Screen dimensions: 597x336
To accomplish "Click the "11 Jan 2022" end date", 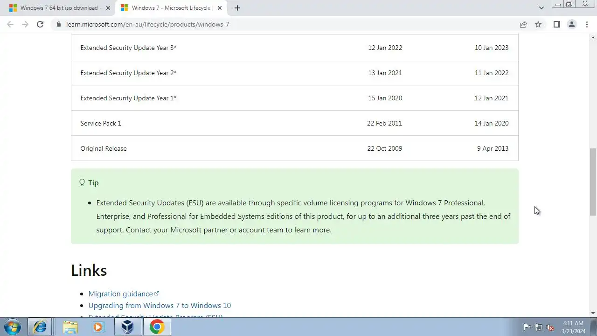I will [492, 73].
